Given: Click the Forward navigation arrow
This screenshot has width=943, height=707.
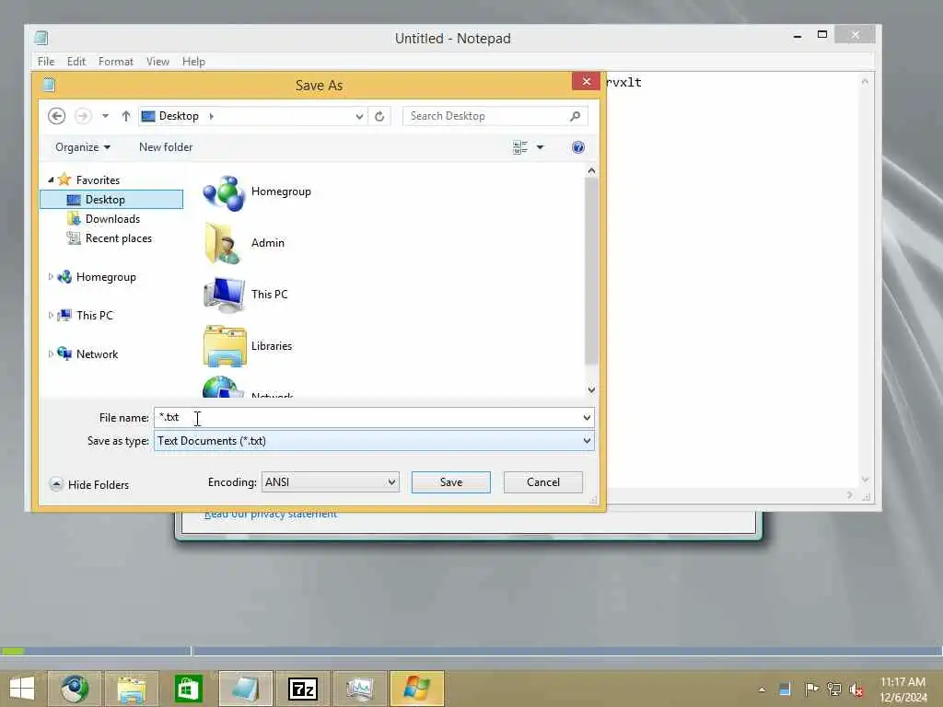Looking at the screenshot, I should (83, 116).
